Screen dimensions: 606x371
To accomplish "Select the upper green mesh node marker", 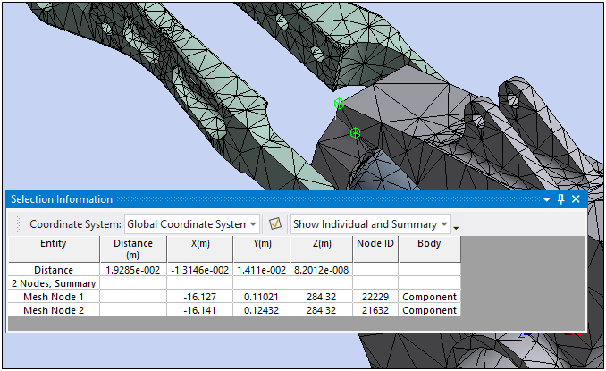I will (339, 104).
